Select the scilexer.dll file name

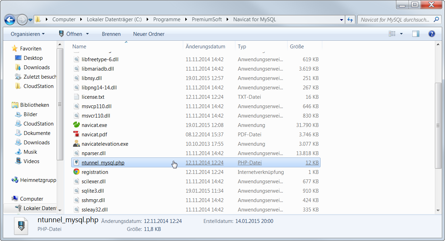click(x=94, y=181)
